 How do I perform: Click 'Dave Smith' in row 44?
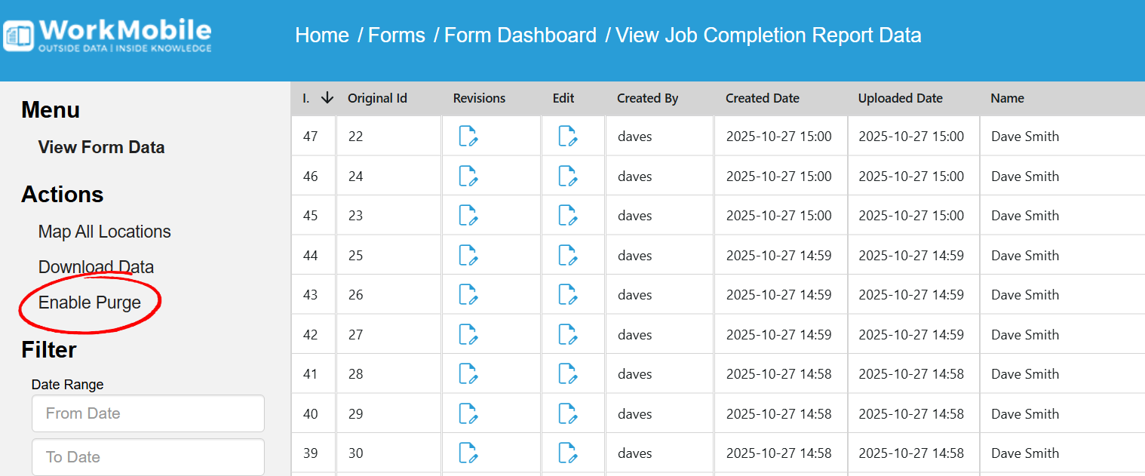click(x=1025, y=256)
